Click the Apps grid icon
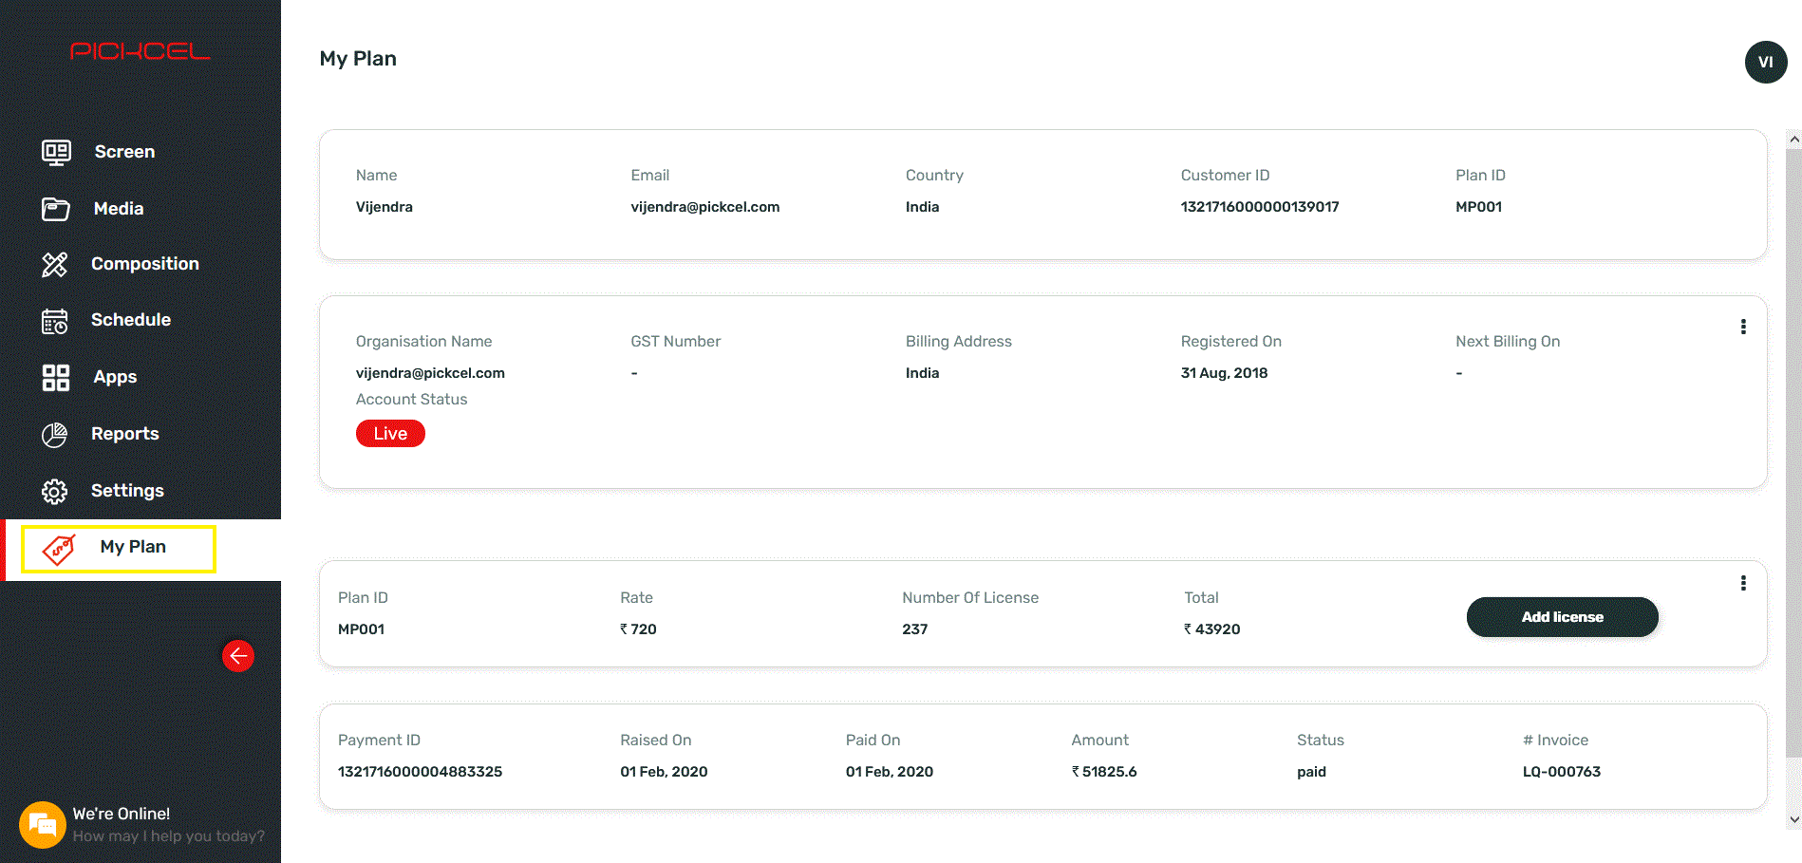The image size is (1802, 863). (56, 378)
